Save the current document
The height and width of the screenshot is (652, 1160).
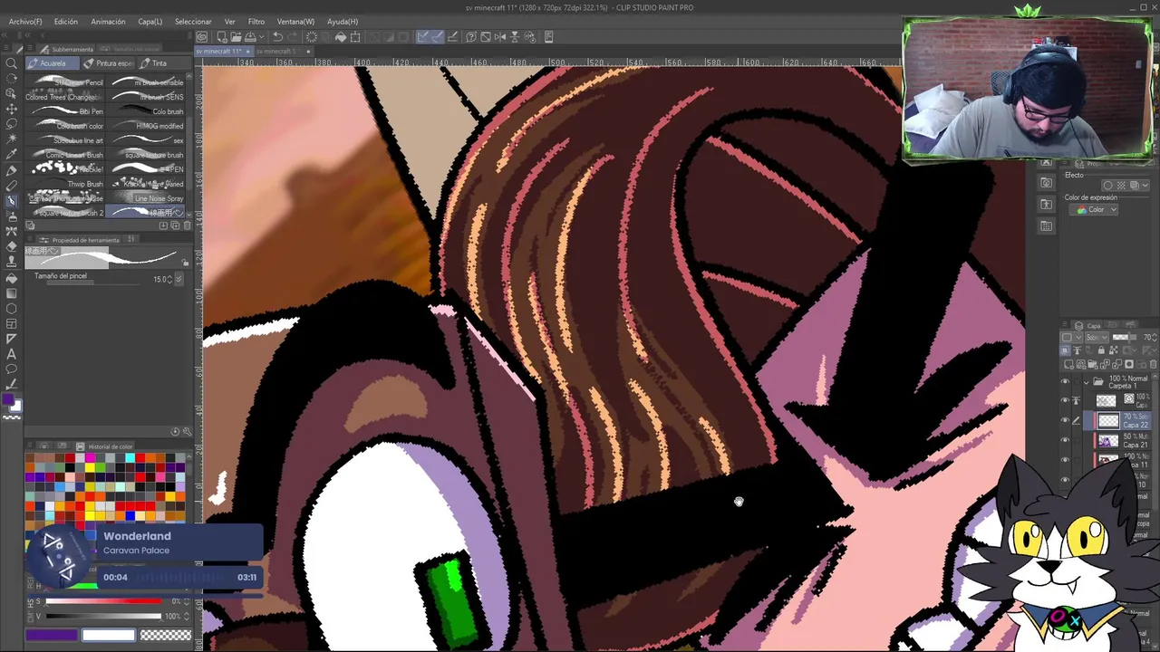(x=250, y=37)
